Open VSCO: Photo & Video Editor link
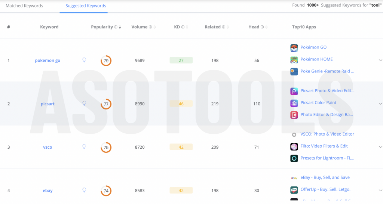The width and height of the screenshot is (383, 204). [327, 134]
